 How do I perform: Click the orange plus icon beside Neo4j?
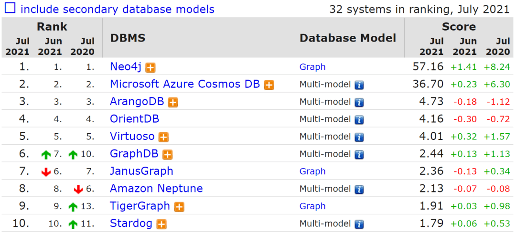tap(150, 68)
